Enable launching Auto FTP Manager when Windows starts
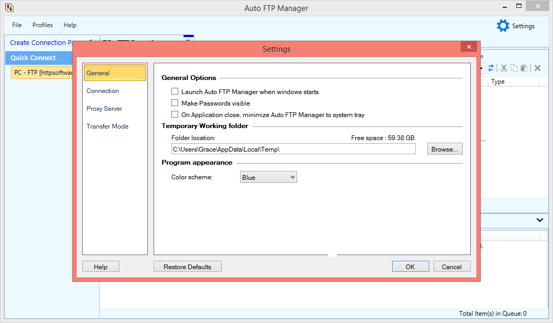 [175, 91]
